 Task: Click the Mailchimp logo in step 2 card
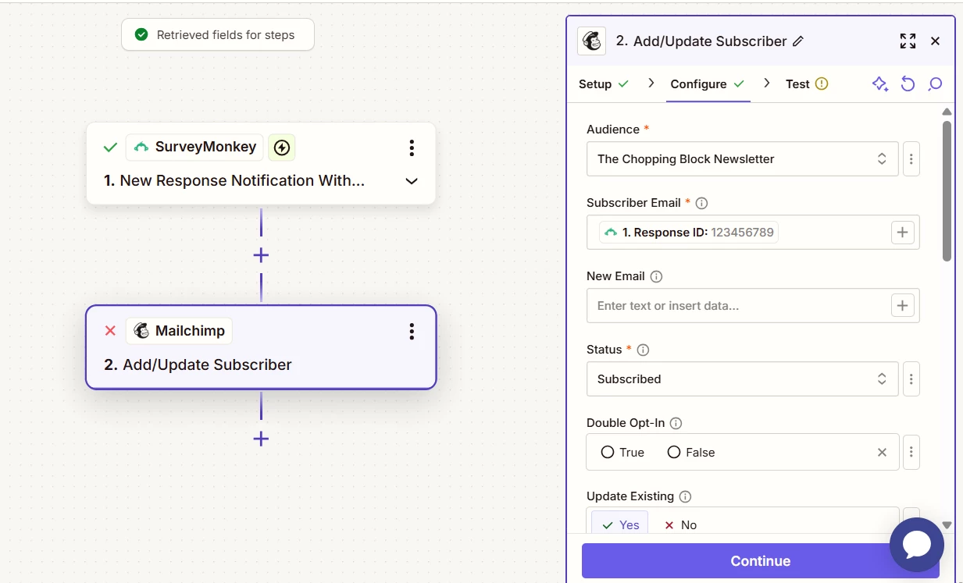(141, 331)
